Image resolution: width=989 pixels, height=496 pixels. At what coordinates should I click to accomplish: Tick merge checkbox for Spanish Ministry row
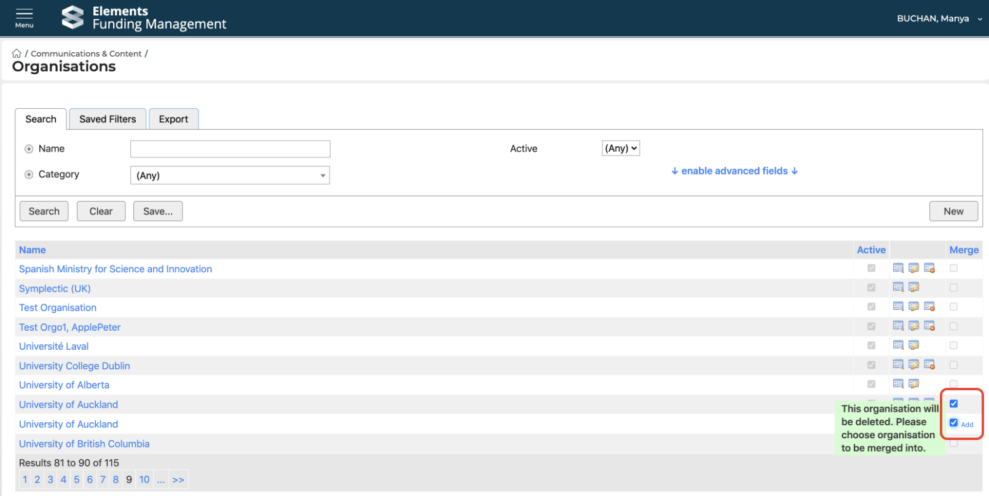click(x=953, y=268)
